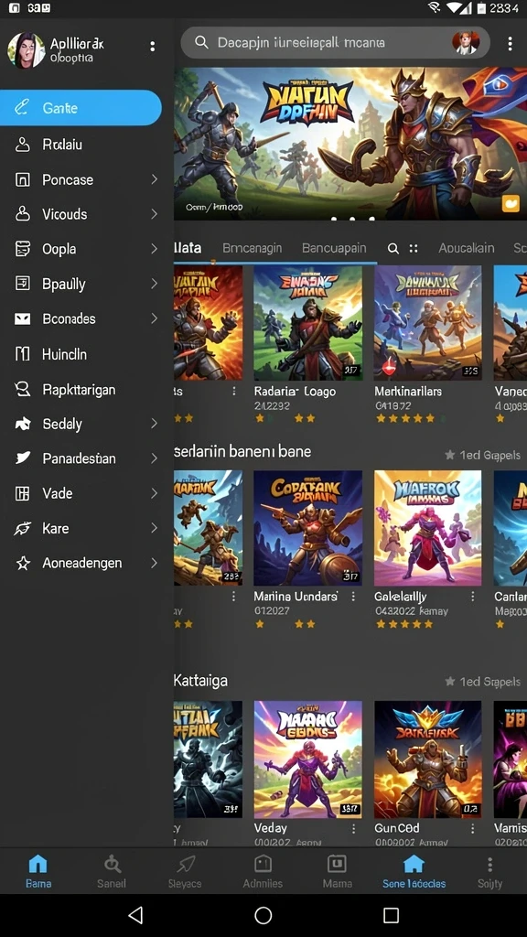527x937 pixels.
Task: Click the search magnifier icon in search bar
Action: 201,42
